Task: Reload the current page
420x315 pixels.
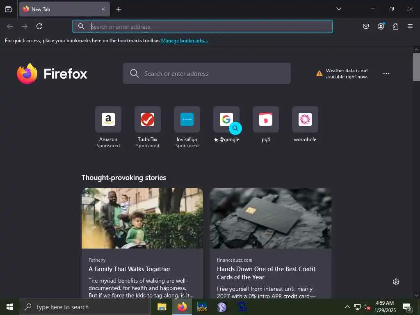Action: coord(39,26)
